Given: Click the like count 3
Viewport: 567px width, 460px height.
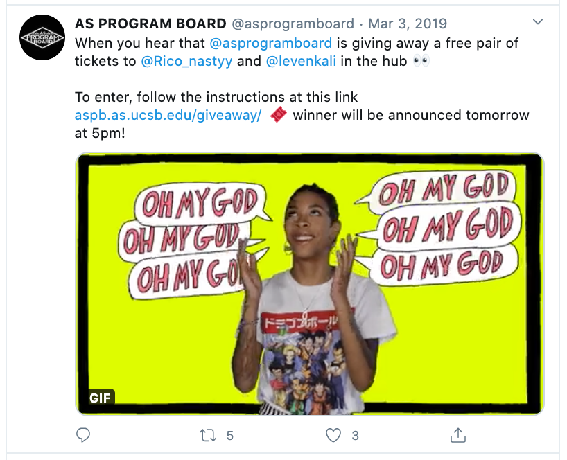Looking at the screenshot, I should pos(355,436).
